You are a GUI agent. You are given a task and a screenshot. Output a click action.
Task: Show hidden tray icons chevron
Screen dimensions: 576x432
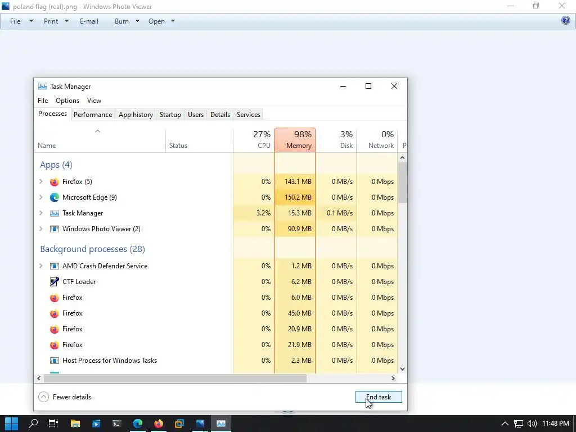[505, 424]
